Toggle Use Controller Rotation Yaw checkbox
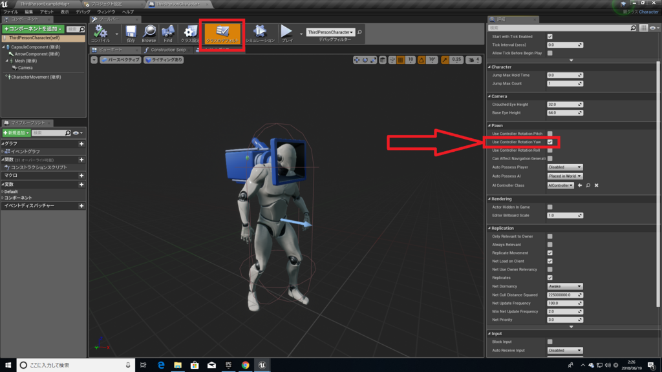Viewport: 662px width, 372px height. point(550,142)
